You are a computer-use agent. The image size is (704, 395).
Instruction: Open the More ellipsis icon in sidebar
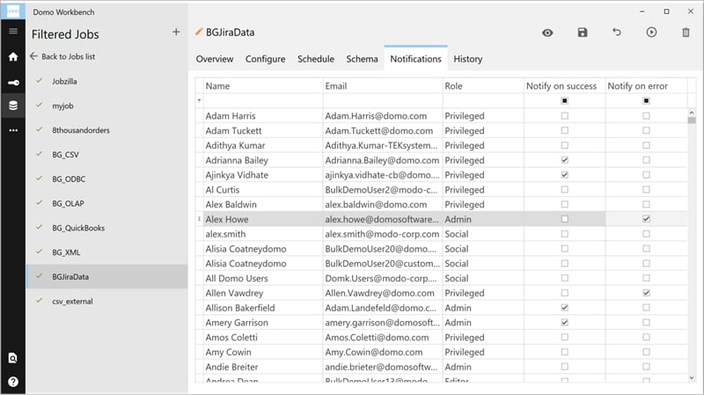[13, 130]
